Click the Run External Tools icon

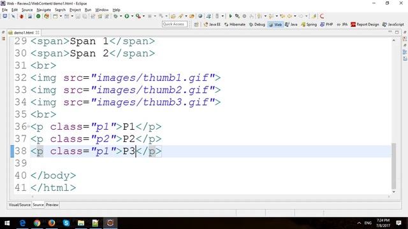pyautogui.click(x=138, y=16)
